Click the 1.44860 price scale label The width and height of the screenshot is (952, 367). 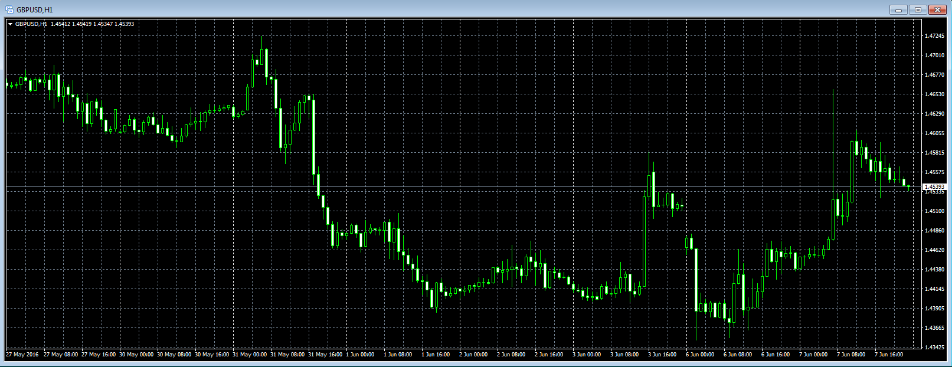point(935,231)
